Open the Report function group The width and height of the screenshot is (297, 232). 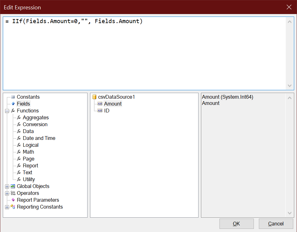point(30,165)
